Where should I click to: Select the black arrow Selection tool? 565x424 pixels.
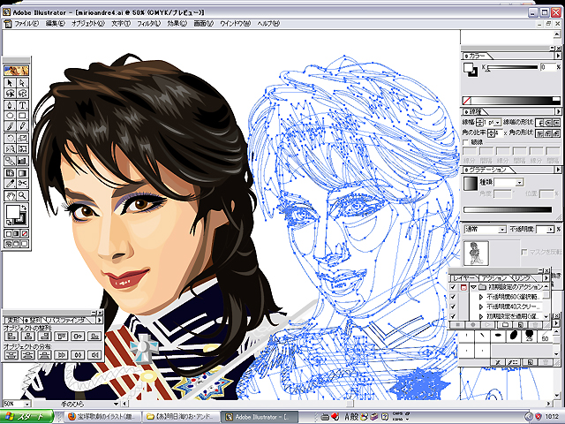click(10, 83)
